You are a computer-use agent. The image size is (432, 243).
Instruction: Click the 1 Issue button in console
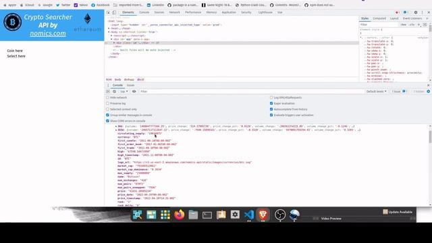click(x=399, y=92)
